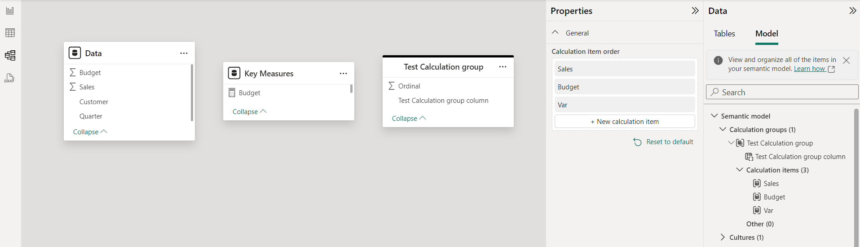
Task: Select Budget calculation item in tree
Action: (x=774, y=197)
